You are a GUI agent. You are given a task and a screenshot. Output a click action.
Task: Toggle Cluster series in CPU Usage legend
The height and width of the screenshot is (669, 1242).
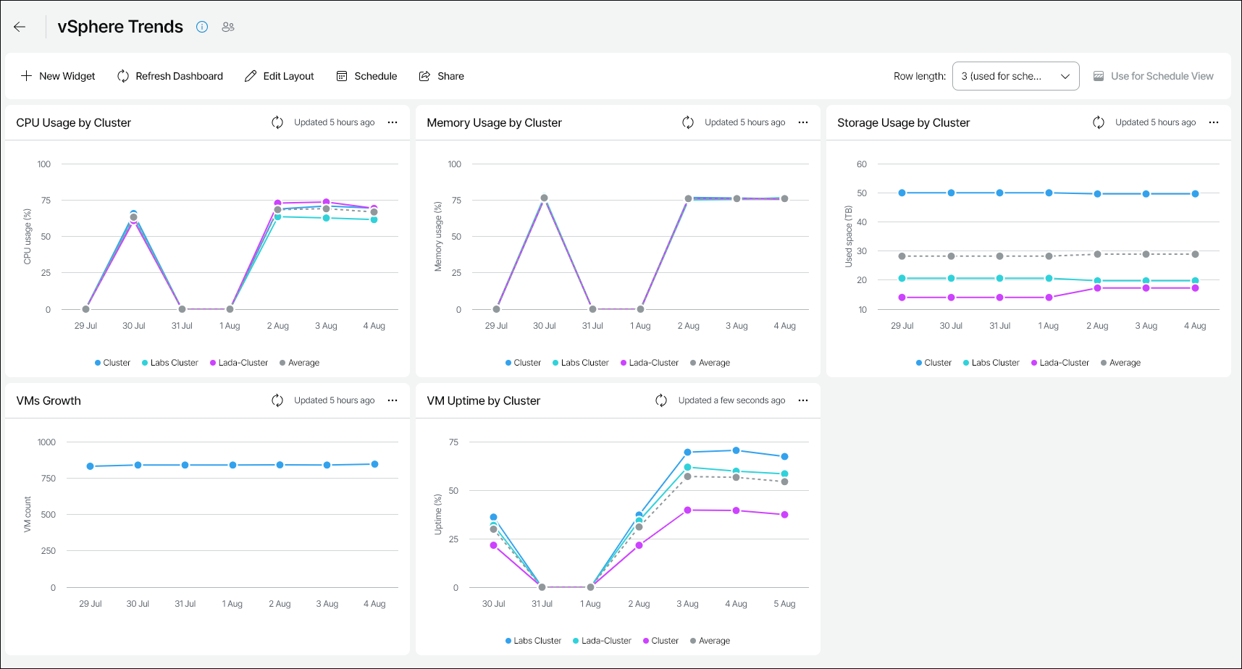coord(112,363)
